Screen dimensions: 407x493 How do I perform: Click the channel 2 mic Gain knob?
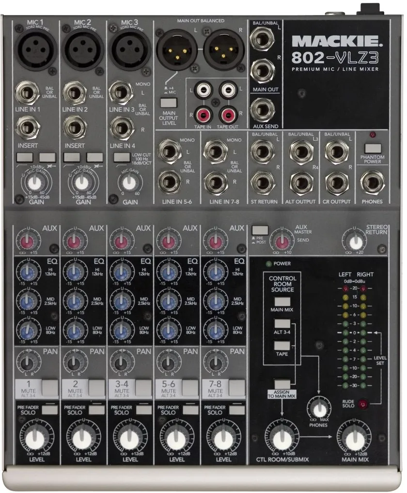click(82, 182)
